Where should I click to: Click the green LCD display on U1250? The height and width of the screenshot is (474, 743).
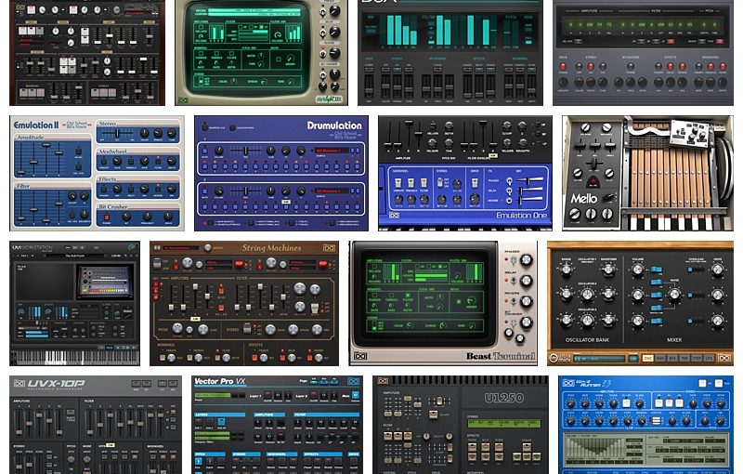point(503,423)
